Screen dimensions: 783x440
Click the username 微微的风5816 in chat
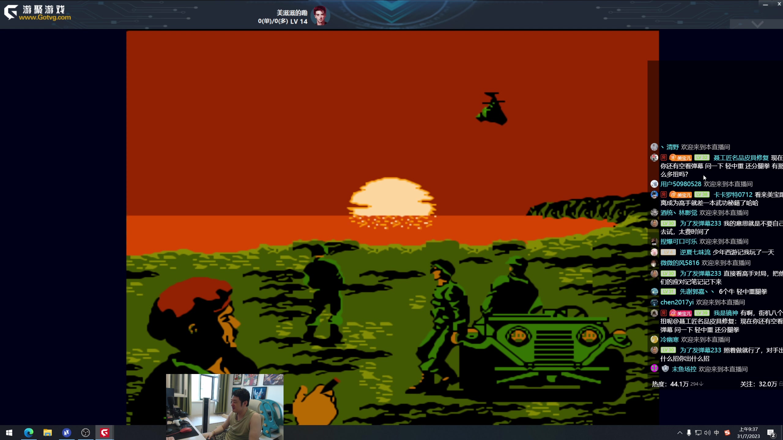[x=680, y=263]
